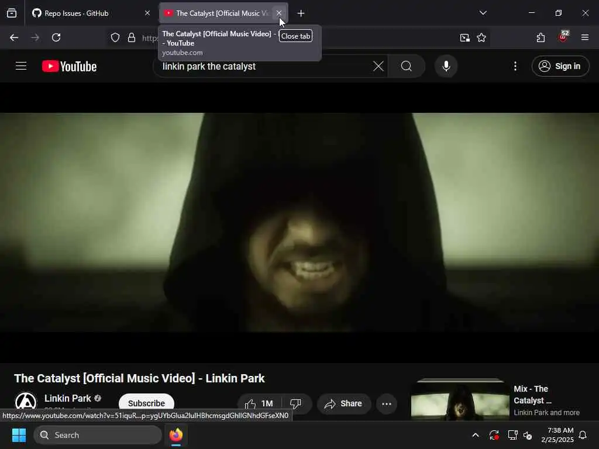Share The Catalyst video
599x449 pixels.
coord(344,403)
